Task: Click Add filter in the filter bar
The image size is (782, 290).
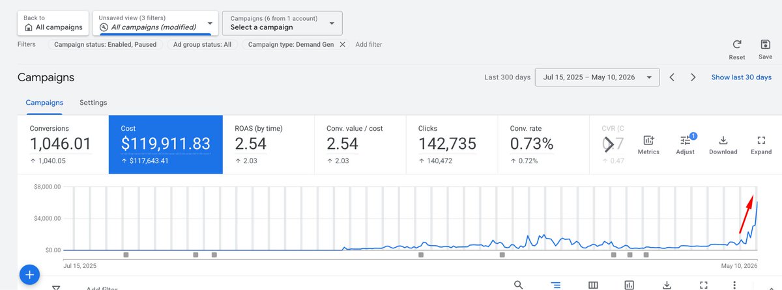Action: tap(369, 45)
